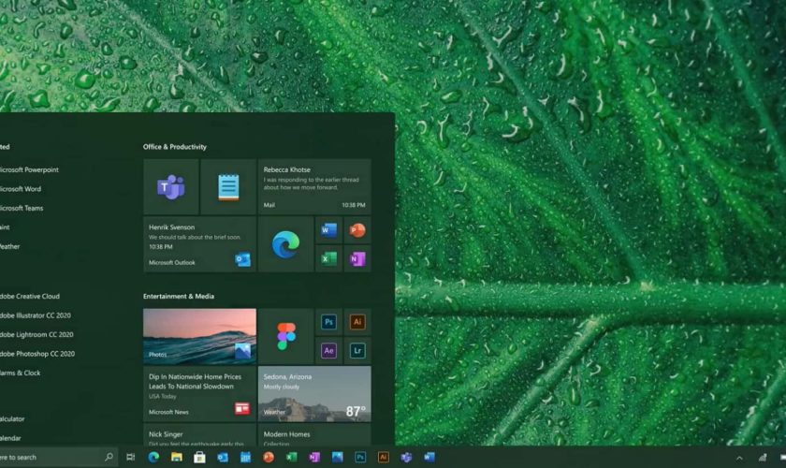The width and height of the screenshot is (786, 468).
Task: Open the Lightroom (Lr) tile
Action: [x=357, y=351]
